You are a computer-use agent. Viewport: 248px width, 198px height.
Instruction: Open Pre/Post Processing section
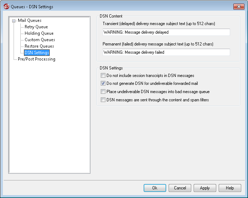pyautogui.click(x=36, y=59)
